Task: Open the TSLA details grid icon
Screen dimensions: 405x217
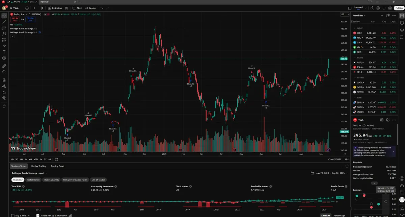Action: pyautogui.click(x=382, y=120)
